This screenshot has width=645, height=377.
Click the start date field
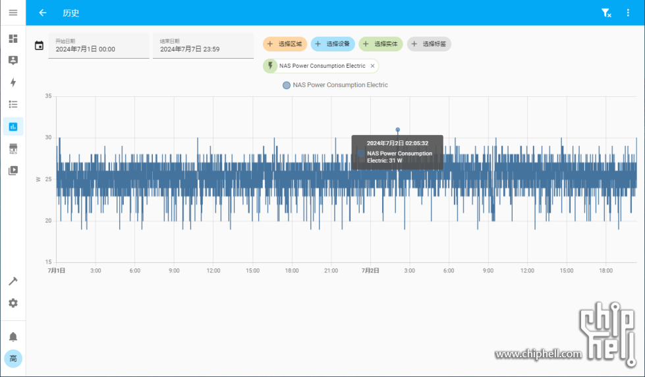(99, 45)
